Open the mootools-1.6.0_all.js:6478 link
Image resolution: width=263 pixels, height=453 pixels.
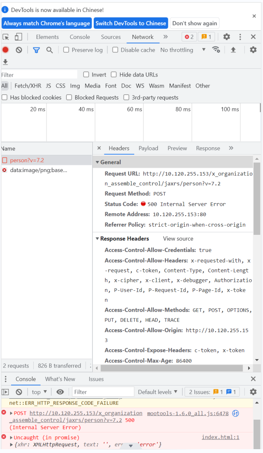coord(188,413)
